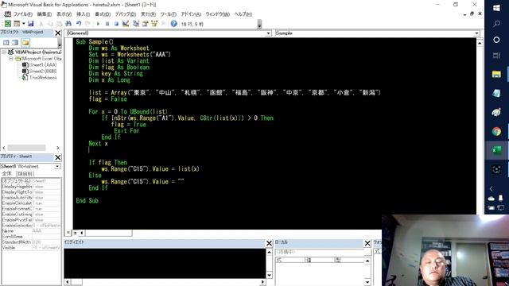The height and width of the screenshot is (286, 509).
Task: Click View Object icon in Project panel
Action: pos(15,42)
